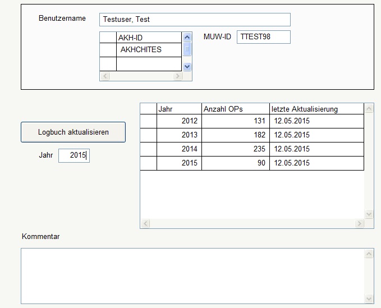Screen dimensions: 381x308
Task: Click the Benutzername text field
Action: click(x=195, y=20)
